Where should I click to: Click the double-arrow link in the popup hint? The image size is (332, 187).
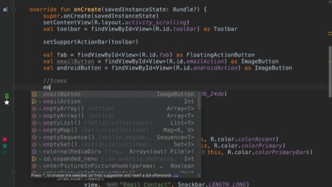coord(176,176)
